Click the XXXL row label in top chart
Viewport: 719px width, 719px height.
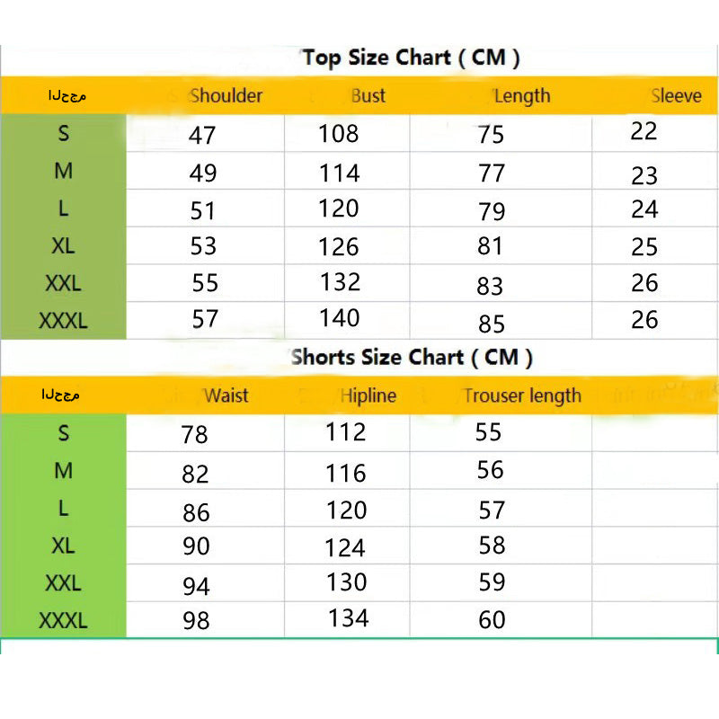63,320
